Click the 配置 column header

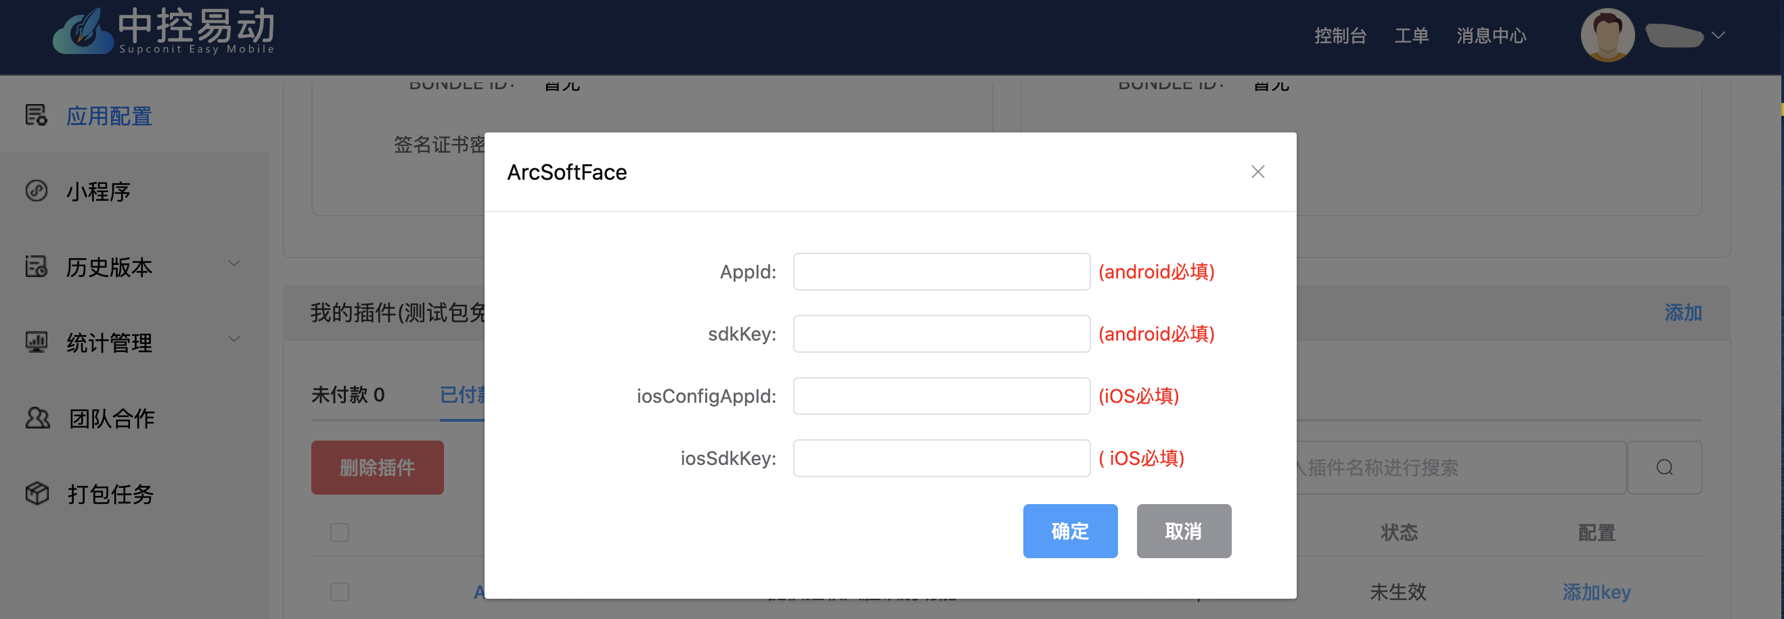tap(1597, 532)
